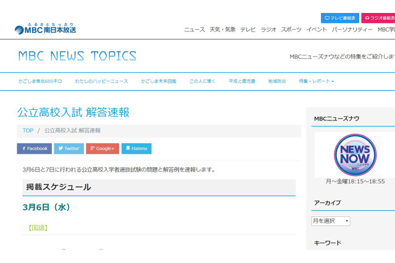Click the 月〜金曜18:15〜18:55 schedule text

[355, 182]
